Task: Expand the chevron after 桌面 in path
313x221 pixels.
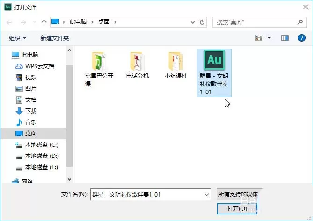Action: 115,22
